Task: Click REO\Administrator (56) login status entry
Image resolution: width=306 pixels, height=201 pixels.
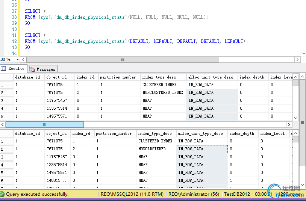Action: point(194,194)
